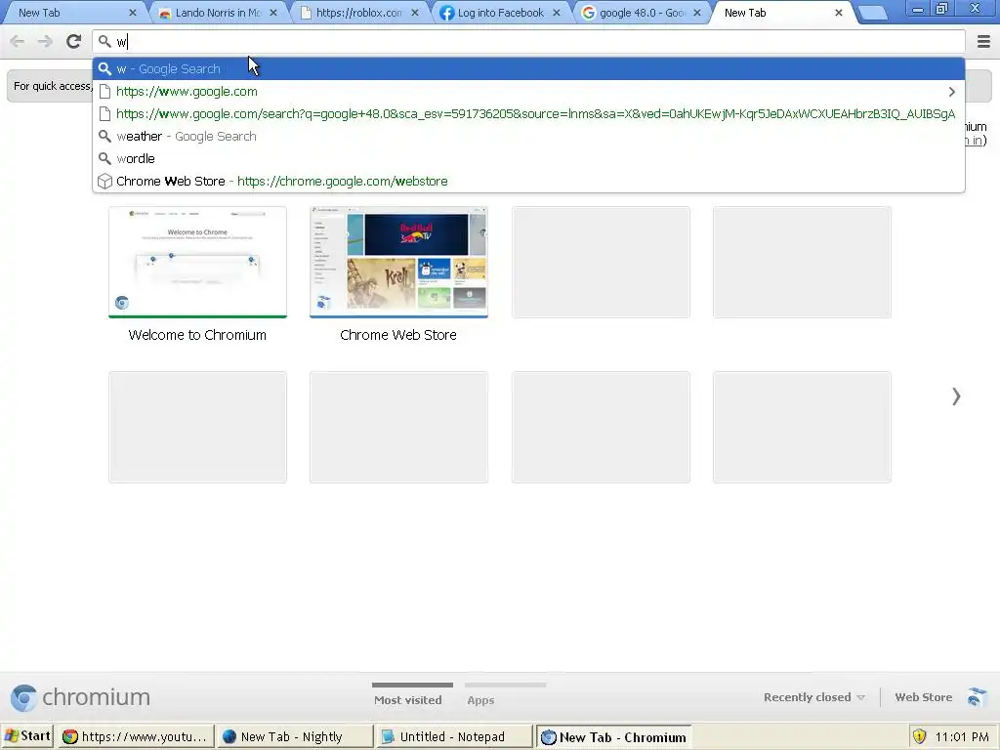Select the 'wordle' suggestion
1000x750 pixels.
[x=528, y=158]
